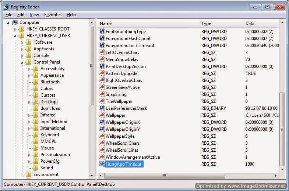Open the Favorites menu
The width and height of the screenshot is (289, 191).
point(53,15)
